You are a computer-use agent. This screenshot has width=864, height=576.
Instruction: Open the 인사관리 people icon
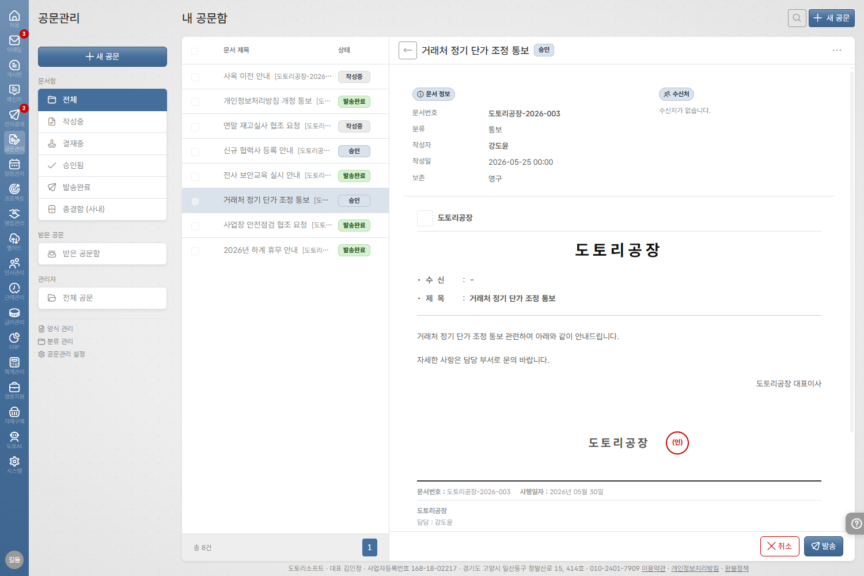pyautogui.click(x=14, y=266)
